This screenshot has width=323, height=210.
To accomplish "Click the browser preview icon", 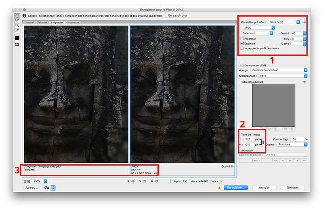I will click(x=47, y=188).
